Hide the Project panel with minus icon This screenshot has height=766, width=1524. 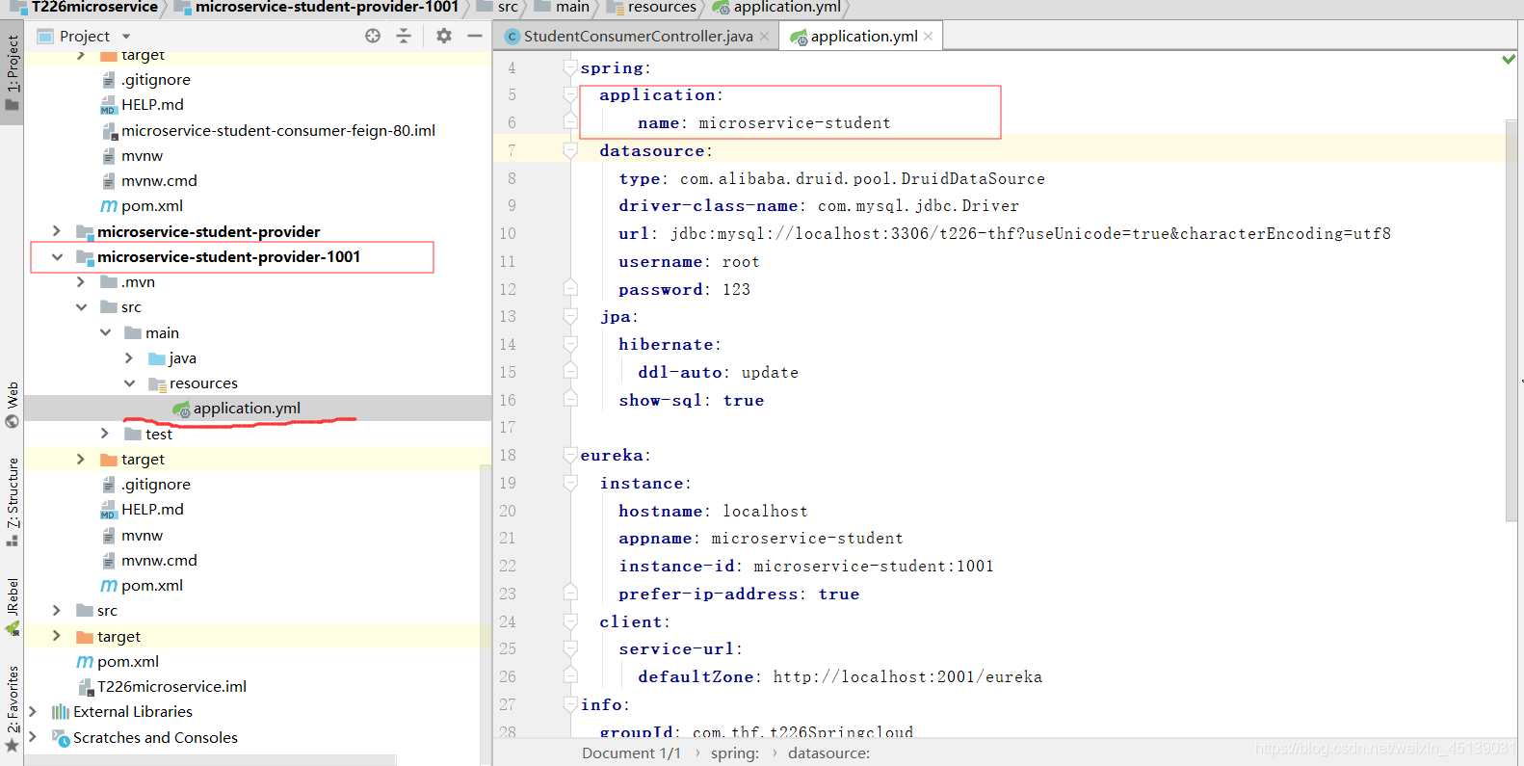coord(474,36)
